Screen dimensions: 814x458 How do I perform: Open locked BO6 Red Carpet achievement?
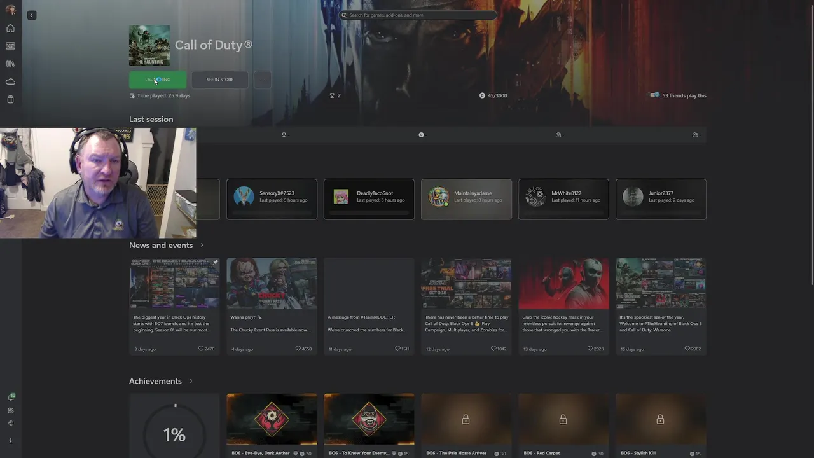(563, 425)
